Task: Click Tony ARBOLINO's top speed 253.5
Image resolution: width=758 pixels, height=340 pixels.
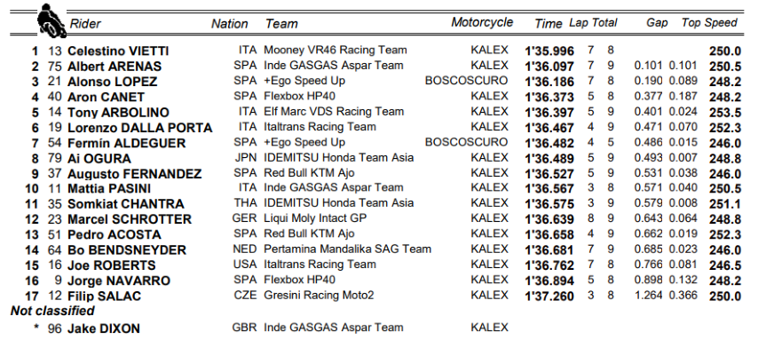Action: point(725,113)
